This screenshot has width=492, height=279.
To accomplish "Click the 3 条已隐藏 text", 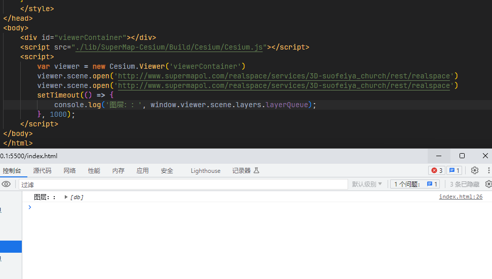I will 465,184.
